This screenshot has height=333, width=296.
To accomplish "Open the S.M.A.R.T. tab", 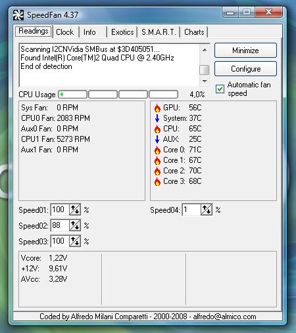I will 159,32.
